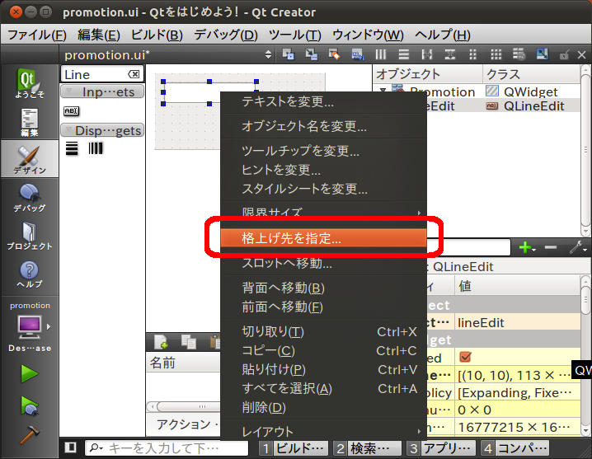592x459 pixels.
Task: Toggle the enabled property checkbox
Action: pyautogui.click(x=465, y=358)
